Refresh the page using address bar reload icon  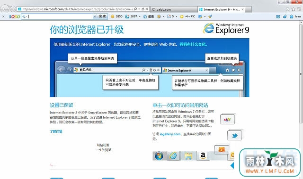tap(143, 9)
